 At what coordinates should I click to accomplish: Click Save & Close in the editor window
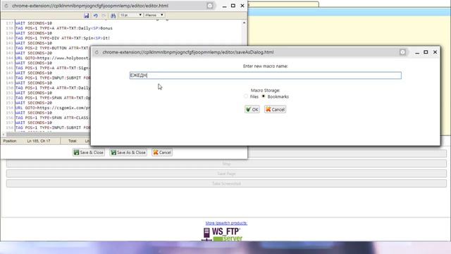[x=89, y=152]
